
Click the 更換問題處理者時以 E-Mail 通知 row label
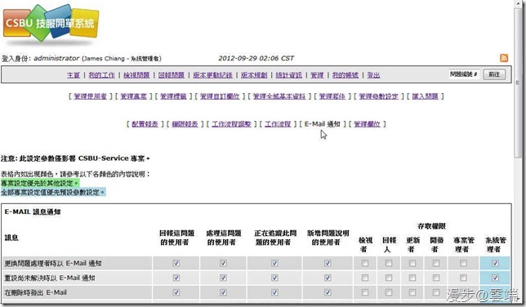coord(53,264)
